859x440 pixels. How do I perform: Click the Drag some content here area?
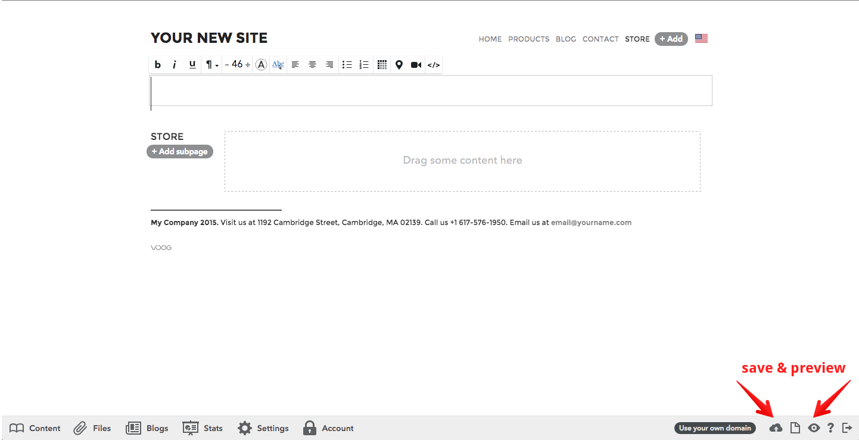(x=462, y=161)
